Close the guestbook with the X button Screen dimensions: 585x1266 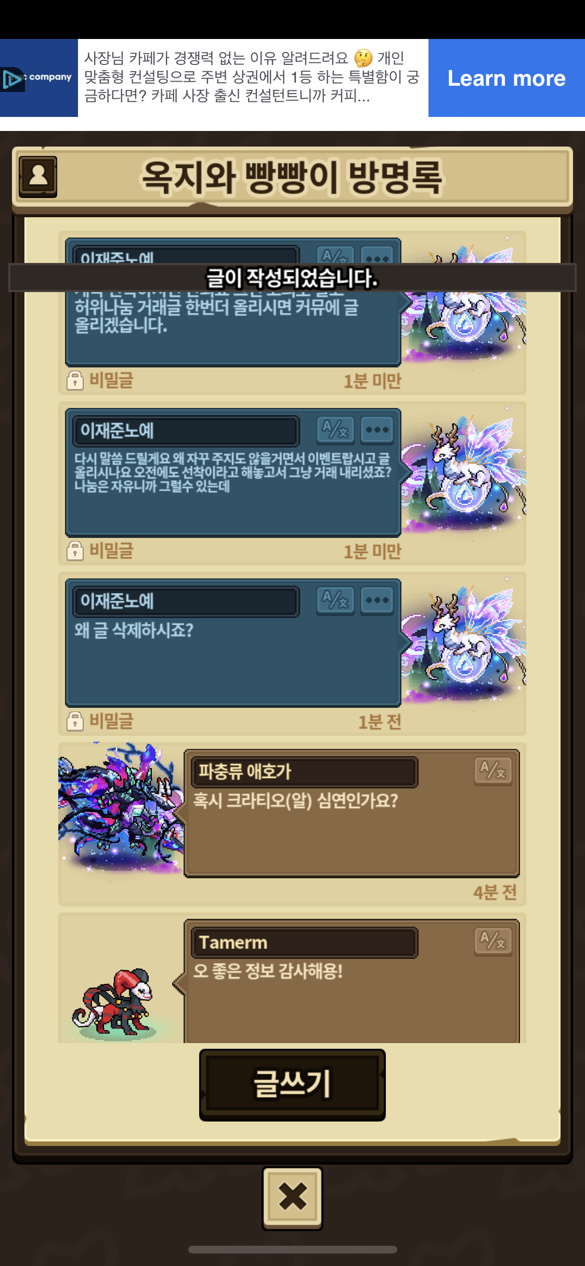point(292,1197)
